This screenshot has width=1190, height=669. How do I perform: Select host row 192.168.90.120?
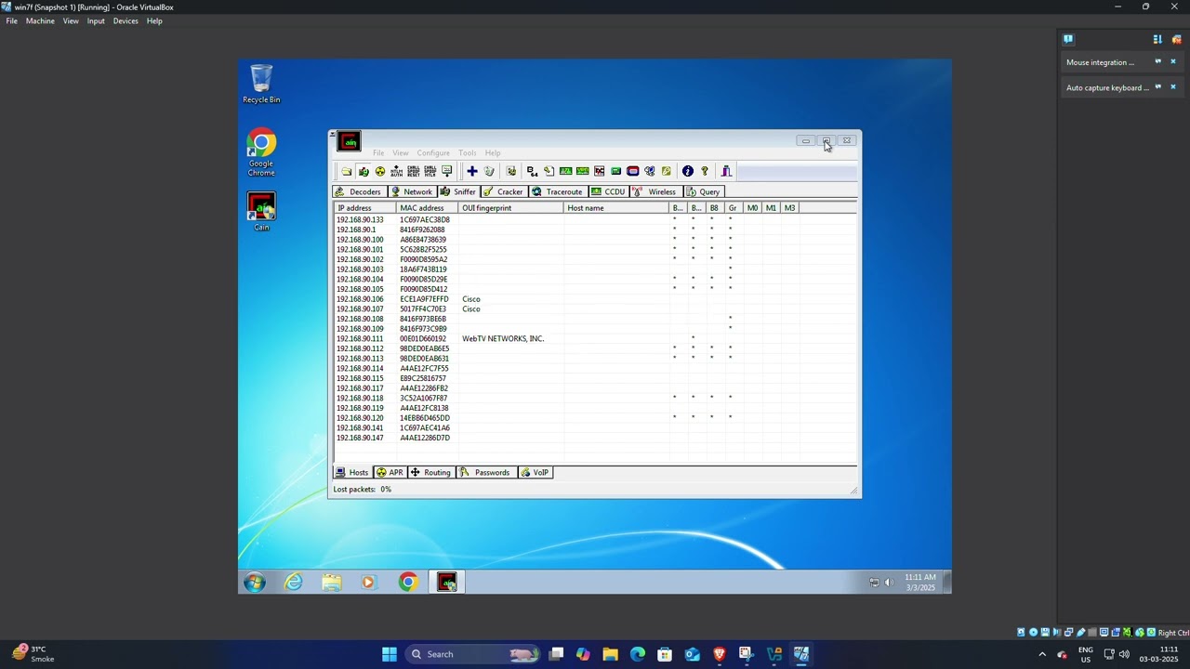(x=595, y=418)
